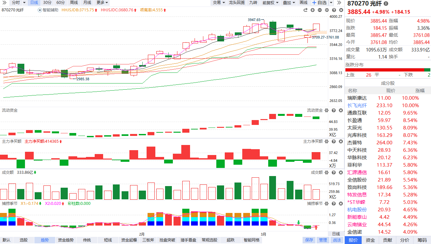Open the 更多 periods dropdown
The height and width of the screenshot is (244, 431).
tap(102, 3)
